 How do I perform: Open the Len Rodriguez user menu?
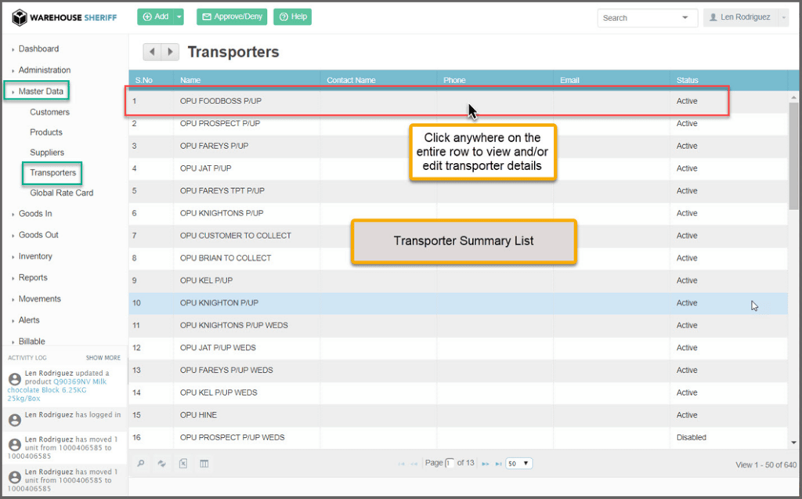(x=746, y=17)
